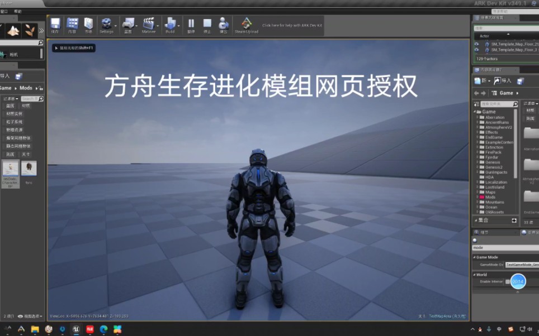Go forward with the right navigation arrow
Screen dimensions: 539x336
pos(483,93)
